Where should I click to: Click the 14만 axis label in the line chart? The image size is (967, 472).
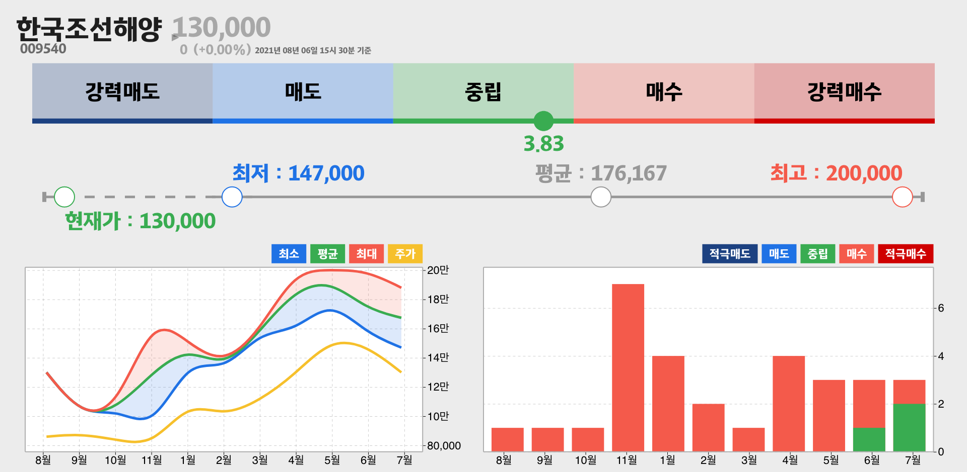438,357
